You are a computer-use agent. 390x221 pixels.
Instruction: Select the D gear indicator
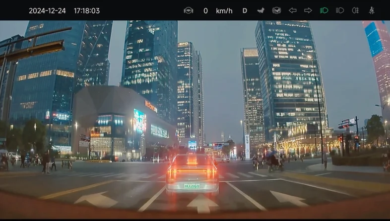click(245, 10)
